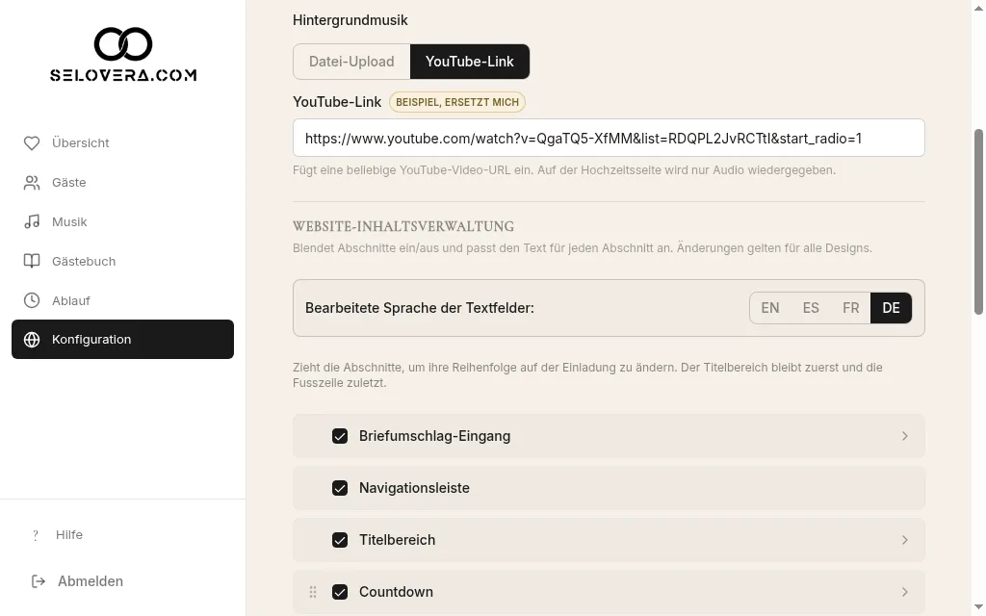Select the YouTube-Link tab
Screen dimensions: 986x616
pyautogui.click(x=470, y=62)
